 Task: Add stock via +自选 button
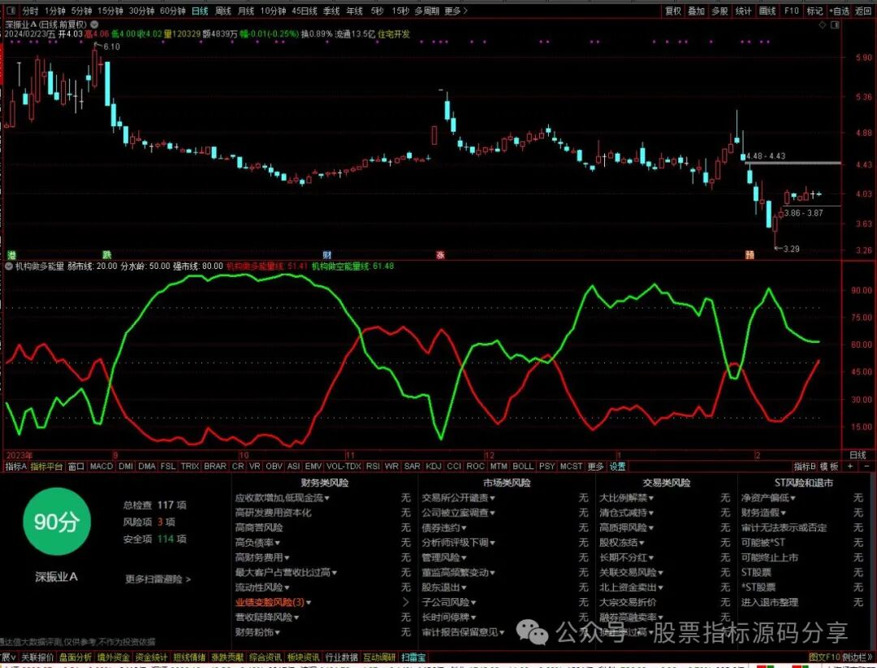840,11
